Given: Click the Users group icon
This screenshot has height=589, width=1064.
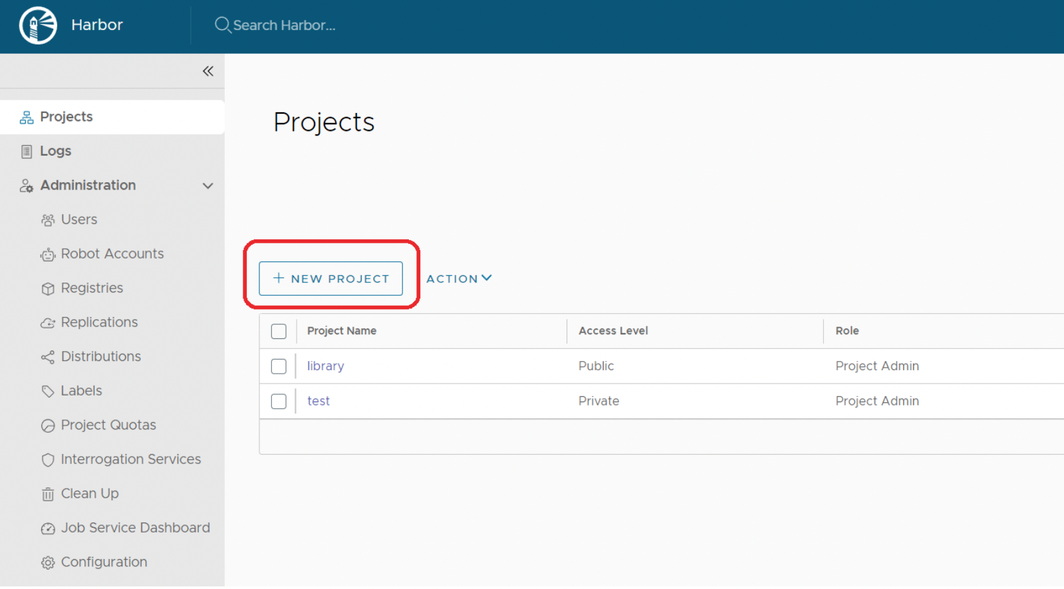Looking at the screenshot, I should pos(48,220).
